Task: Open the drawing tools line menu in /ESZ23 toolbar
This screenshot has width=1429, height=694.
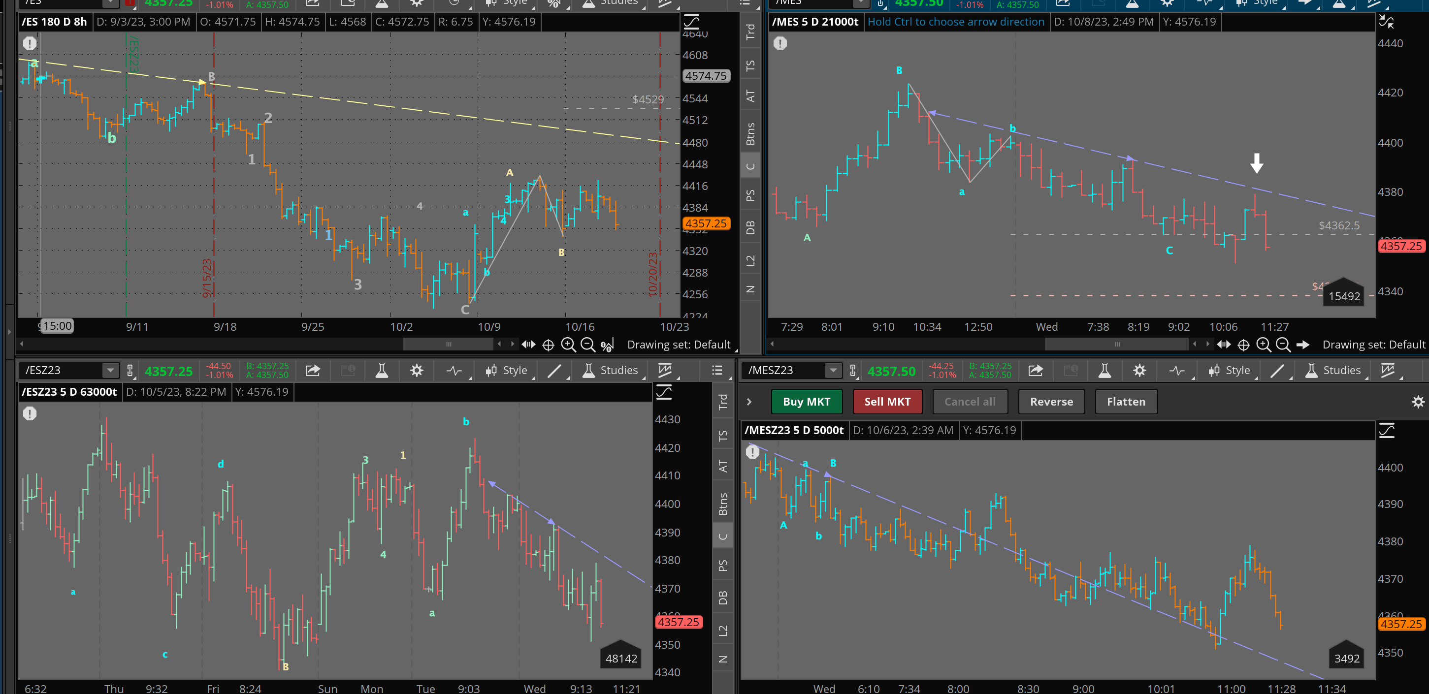Action: tap(554, 370)
